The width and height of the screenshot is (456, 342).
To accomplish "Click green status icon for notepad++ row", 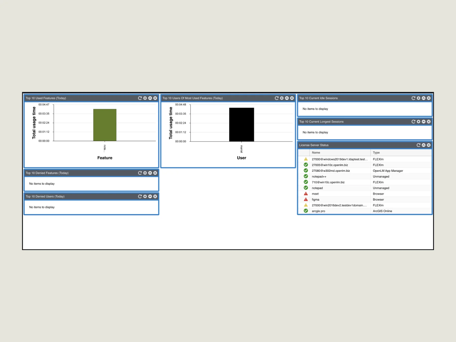I will tap(306, 176).
